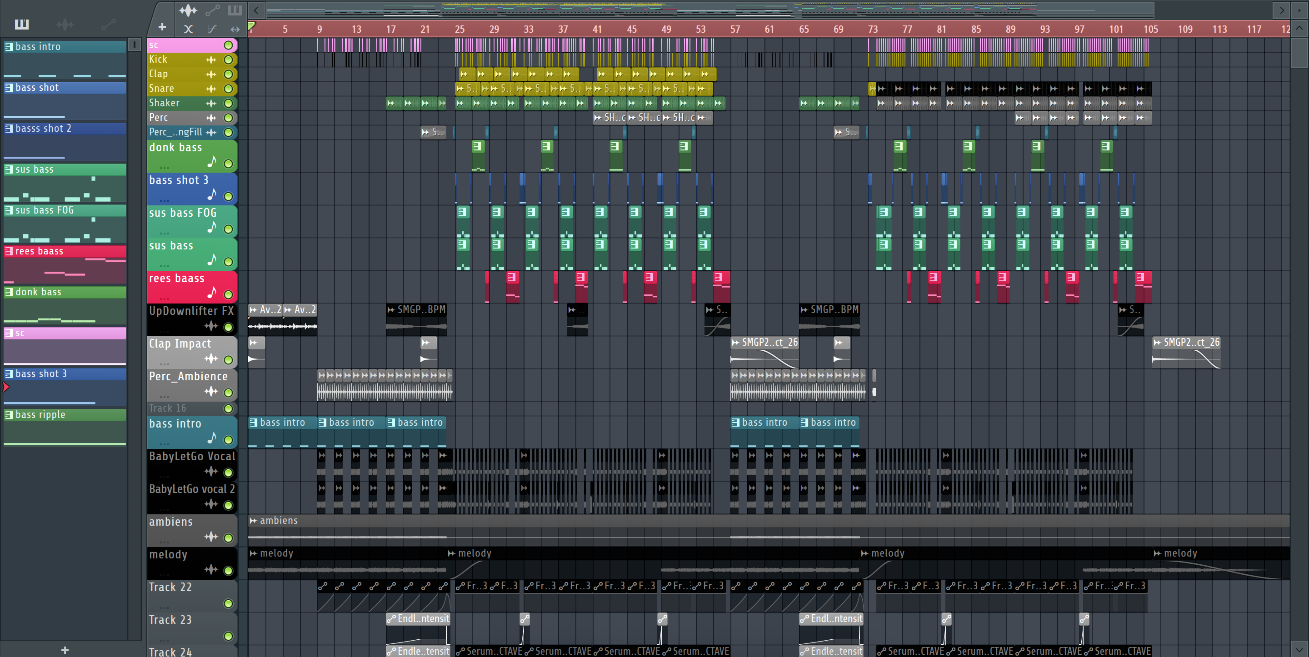This screenshot has height=657, width=1309.
Task: Click the note icon on rees baass track
Action: pyautogui.click(x=212, y=293)
